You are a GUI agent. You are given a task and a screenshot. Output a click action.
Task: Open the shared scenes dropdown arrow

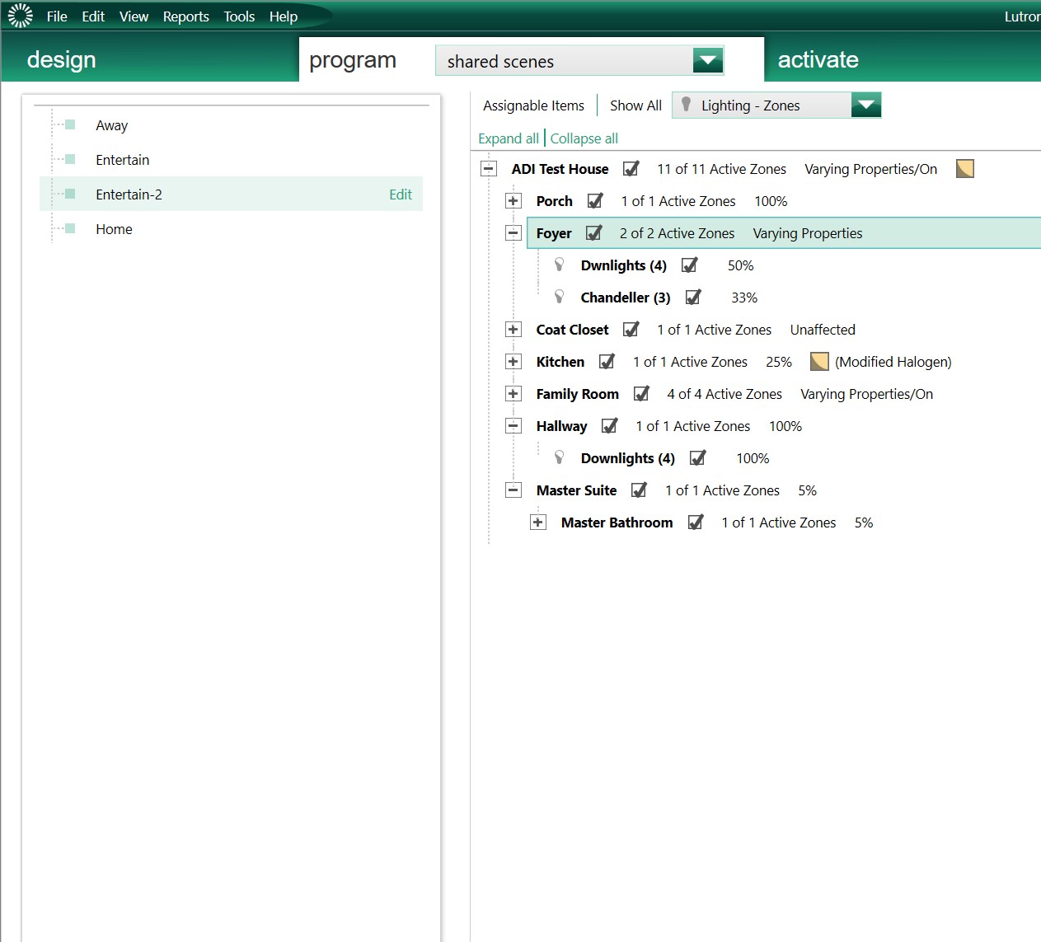[708, 60]
